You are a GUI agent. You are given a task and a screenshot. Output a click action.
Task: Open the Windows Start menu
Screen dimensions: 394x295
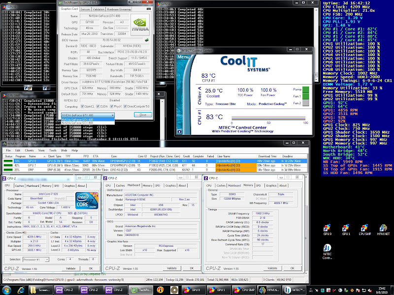coord(6,290)
